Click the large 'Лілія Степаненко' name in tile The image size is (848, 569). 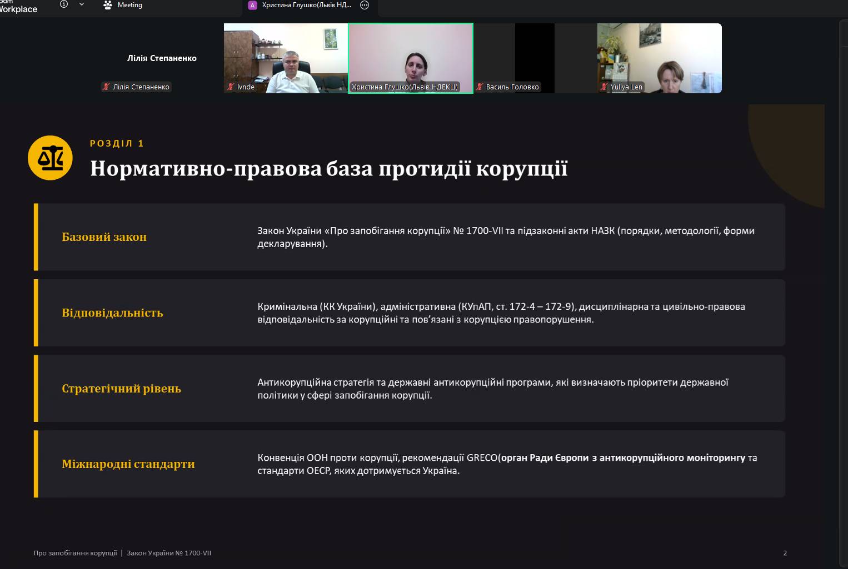click(162, 58)
